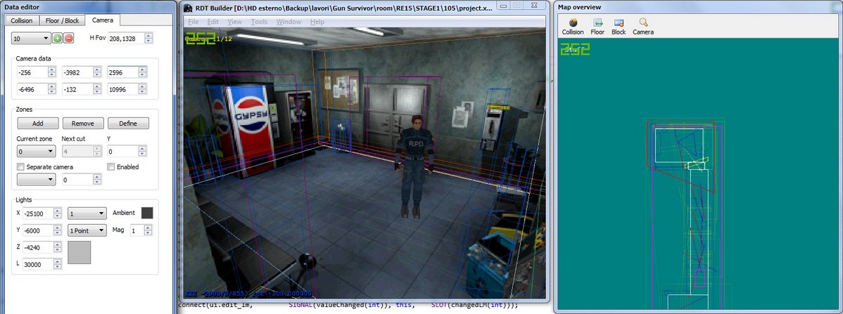
Task: Switch to the Floor / Block tab
Action: pos(62,20)
